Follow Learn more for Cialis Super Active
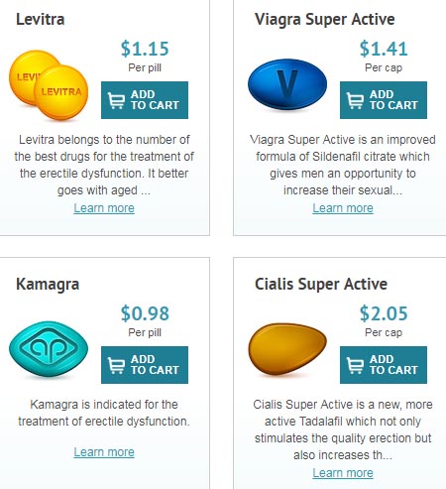The width and height of the screenshot is (446, 489). click(x=343, y=473)
